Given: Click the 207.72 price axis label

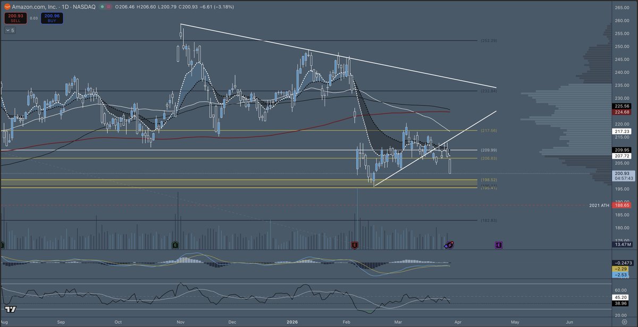Looking at the screenshot, I should pos(622,156).
